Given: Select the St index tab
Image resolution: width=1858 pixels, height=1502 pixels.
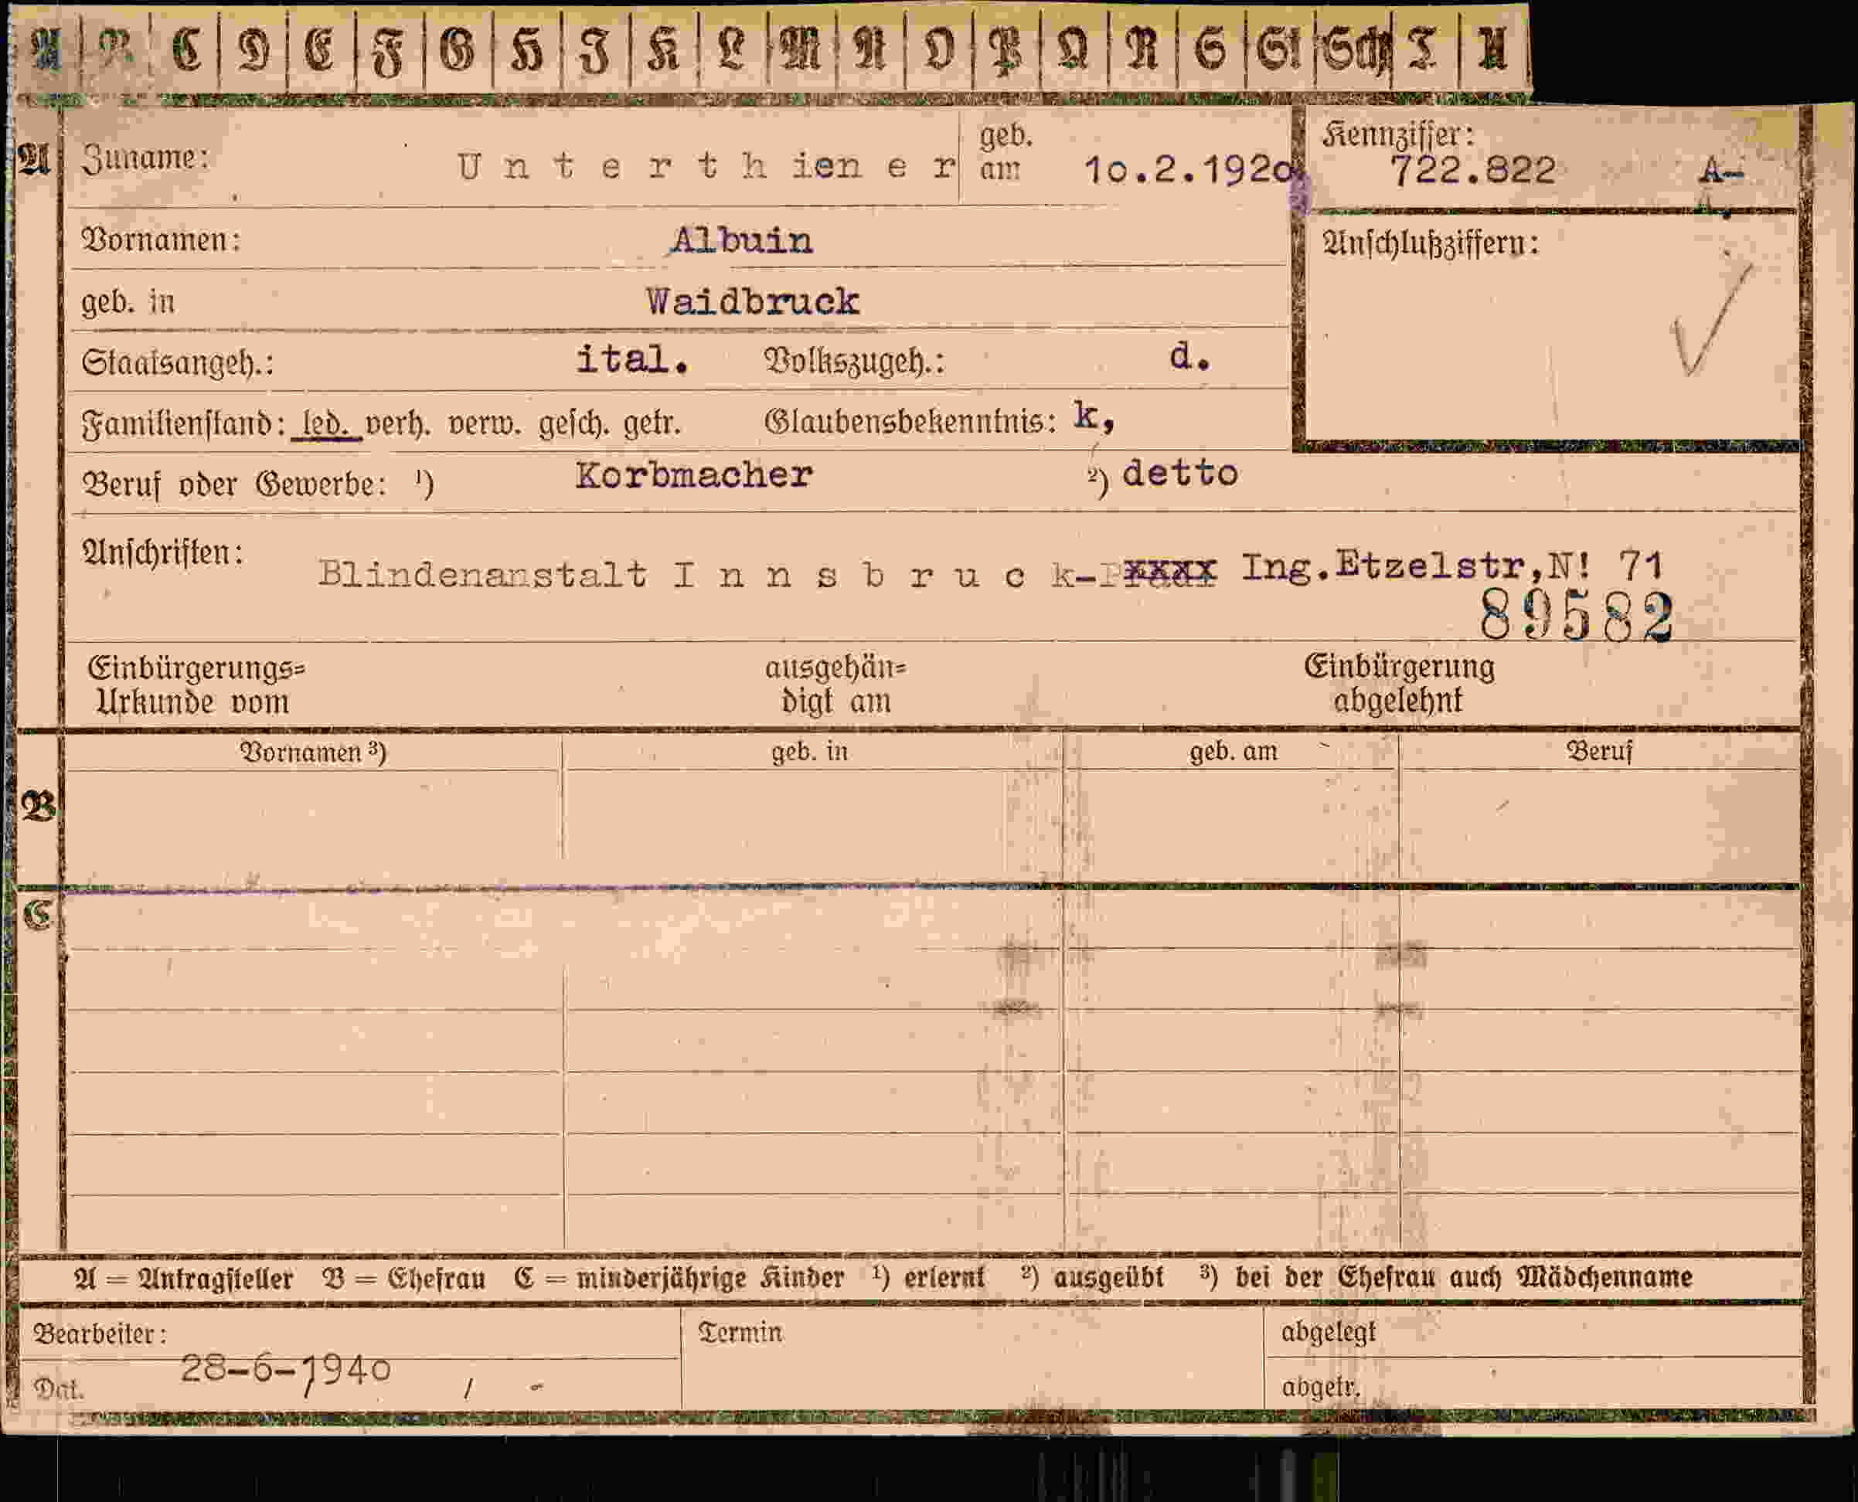Looking at the screenshot, I should tap(1280, 50).
